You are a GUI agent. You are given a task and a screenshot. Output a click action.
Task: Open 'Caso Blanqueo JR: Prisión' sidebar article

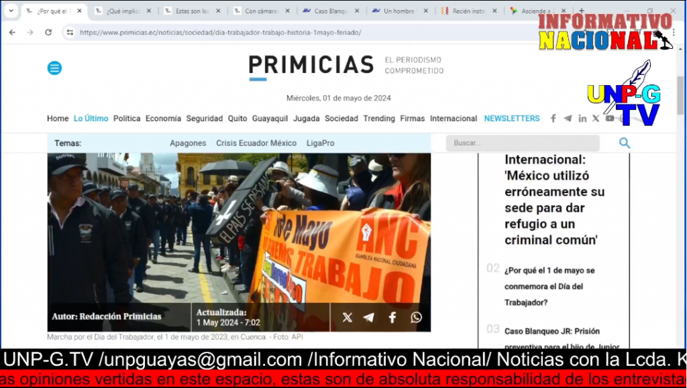[x=562, y=338]
